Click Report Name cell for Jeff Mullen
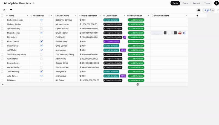The image size is (219, 125). (65, 50)
